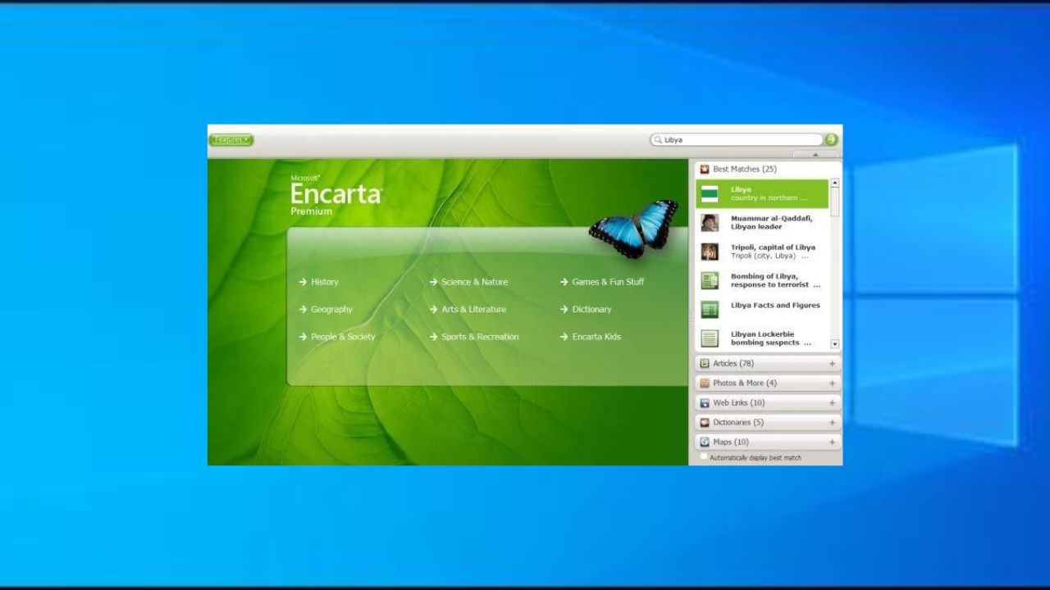Image resolution: width=1050 pixels, height=590 pixels.
Task: Click the search field containing Libya
Action: [736, 140]
